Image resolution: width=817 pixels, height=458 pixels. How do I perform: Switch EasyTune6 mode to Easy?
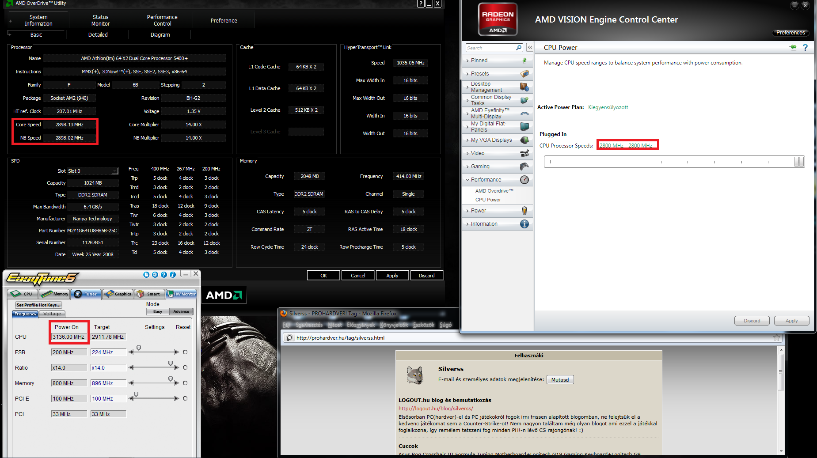(158, 311)
